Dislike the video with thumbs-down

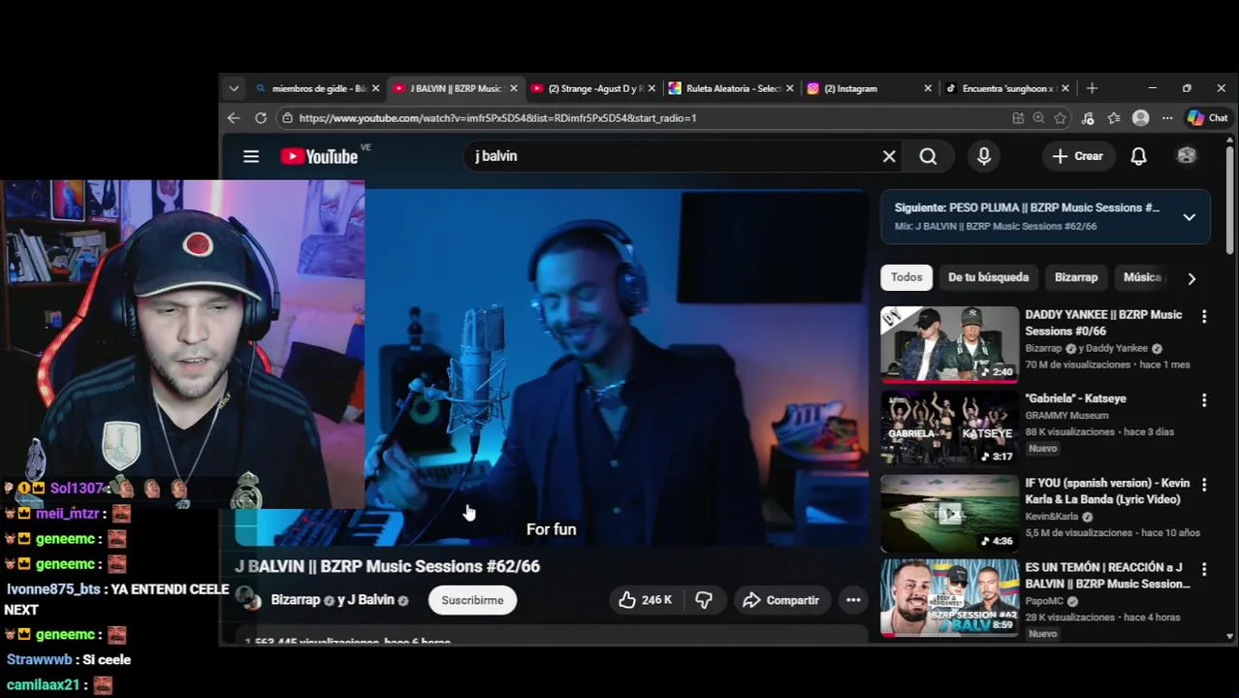click(704, 600)
